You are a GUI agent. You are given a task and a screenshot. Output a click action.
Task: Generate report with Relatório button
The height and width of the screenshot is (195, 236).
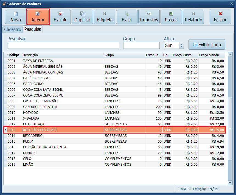click(x=193, y=17)
